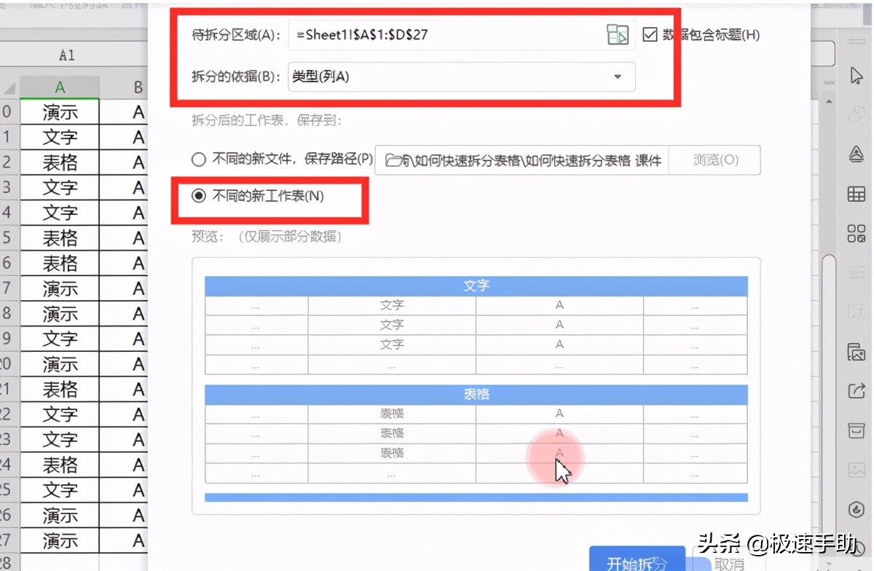Viewport: 874px width, 571px height.
Task: Open the four-squares apps icon in the right sidebar
Action: pyautogui.click(x=857, y=234)
